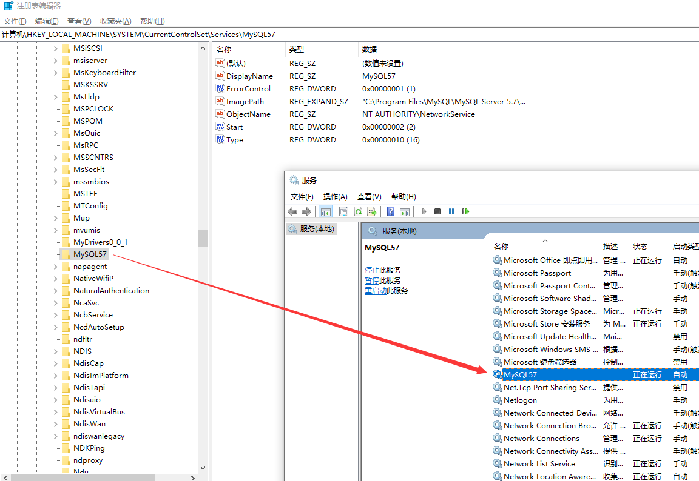Open the 操作(A) menu in Services
Viewport: 699px width, 481px height.
coord(335,196)
